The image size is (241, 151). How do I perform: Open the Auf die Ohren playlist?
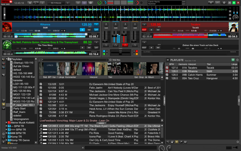click(21, 66)
